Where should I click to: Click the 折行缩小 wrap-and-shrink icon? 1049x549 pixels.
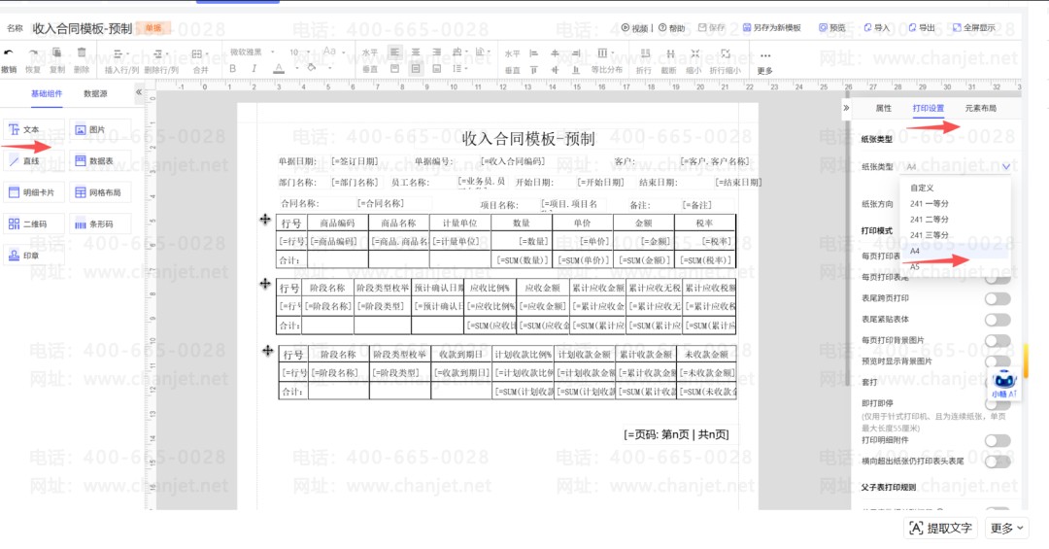click(726, 53)
